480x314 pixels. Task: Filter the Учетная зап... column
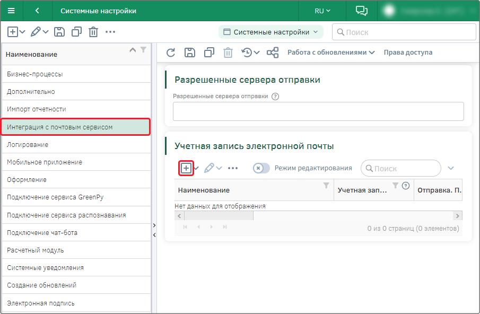point(396,186)
